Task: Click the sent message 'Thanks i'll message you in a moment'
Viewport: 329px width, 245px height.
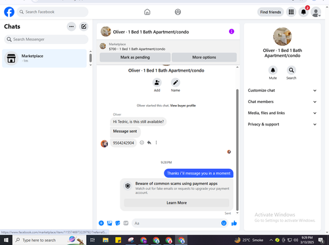Action: pos(199,173)
